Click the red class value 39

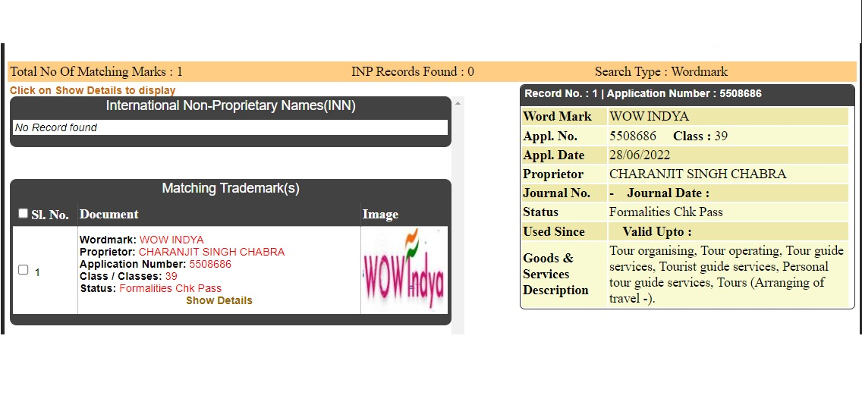pyautogui.click(x=171, y=276)
